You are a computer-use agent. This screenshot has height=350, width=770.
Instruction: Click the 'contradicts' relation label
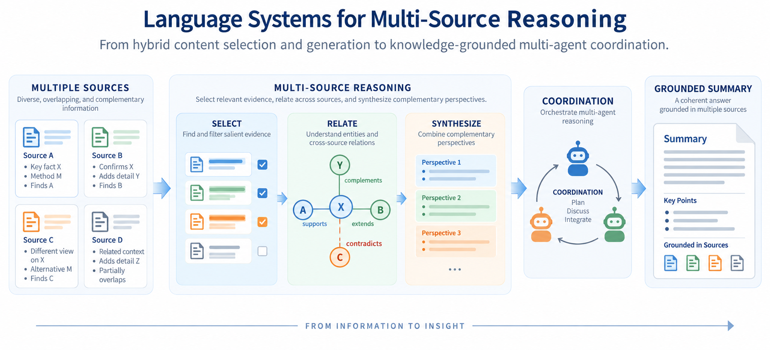click(364, 244)
